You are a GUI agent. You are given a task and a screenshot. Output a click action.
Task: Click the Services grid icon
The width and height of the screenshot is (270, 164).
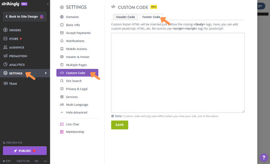[62, 97]
